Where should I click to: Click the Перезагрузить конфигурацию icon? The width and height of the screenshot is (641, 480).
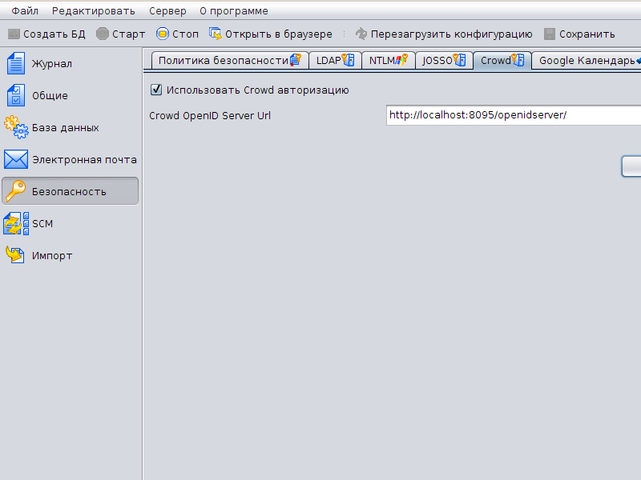click(x=361, y=34)
